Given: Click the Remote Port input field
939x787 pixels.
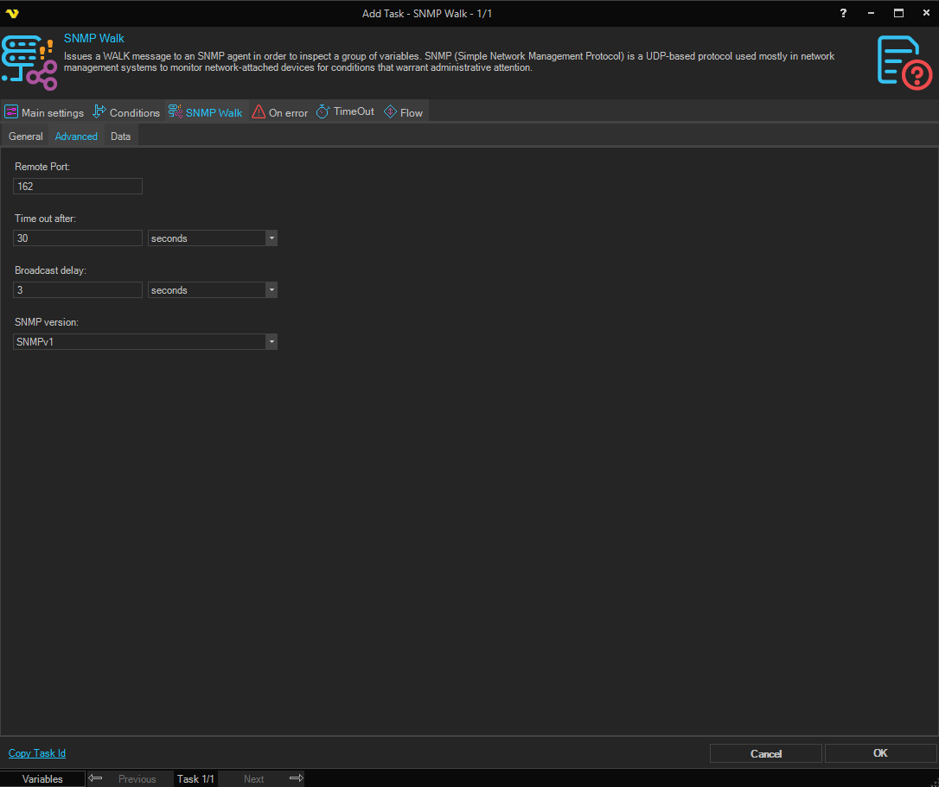Looking at the screenshot, I should [78, 187].
